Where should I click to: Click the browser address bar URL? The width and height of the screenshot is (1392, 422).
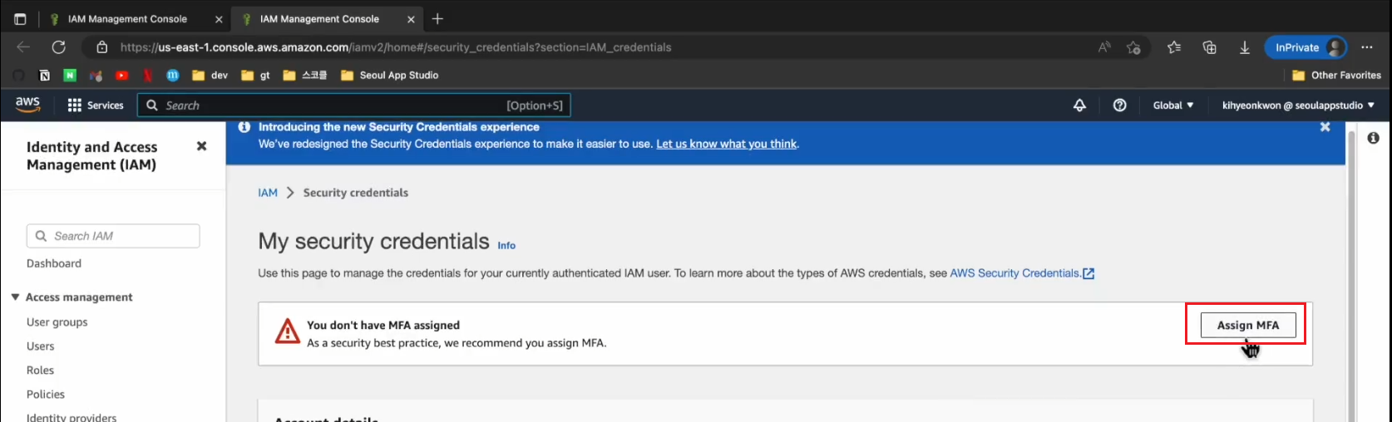(396, 47)
